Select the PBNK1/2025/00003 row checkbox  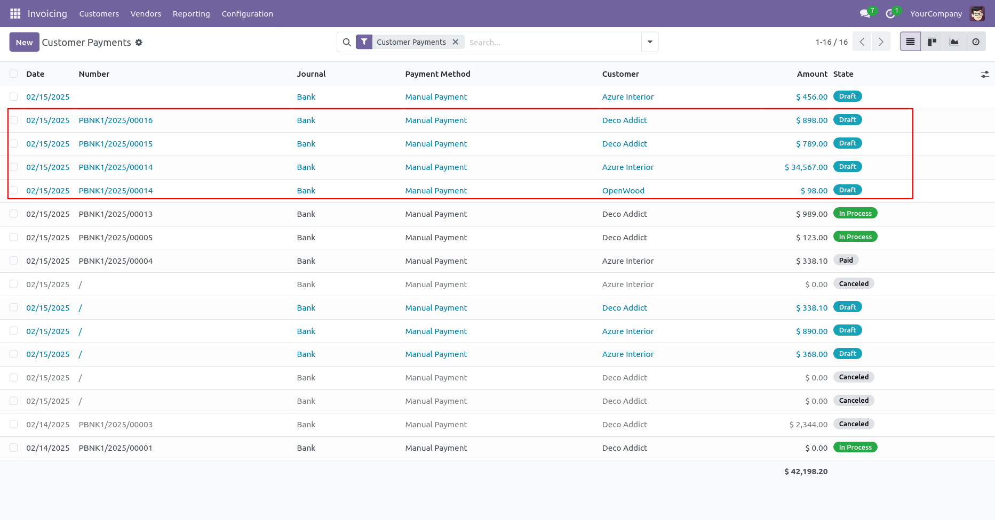[14, 424]
